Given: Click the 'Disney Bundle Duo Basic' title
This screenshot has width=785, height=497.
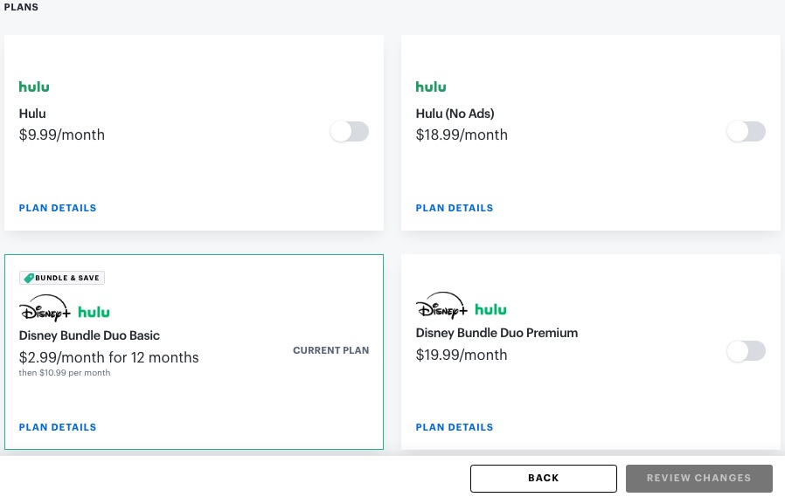Looking at the screenshot, I should (x=89, y=335).
